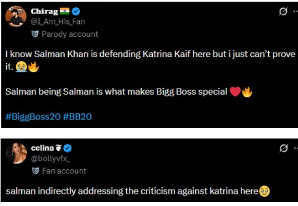Open the @bollyvfx_ handle
Image resolution: width=298 pixels, height=206 pixels.
click(50, 158)
